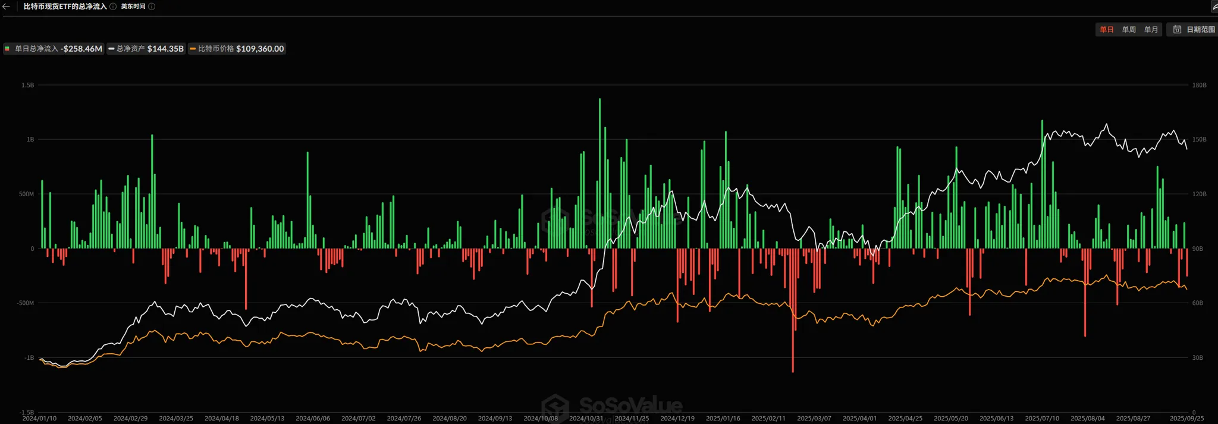This screenshot has width=1218, height=424.
Task: Switch to the 单月 monthly view
Action: tap(1151, 30)
